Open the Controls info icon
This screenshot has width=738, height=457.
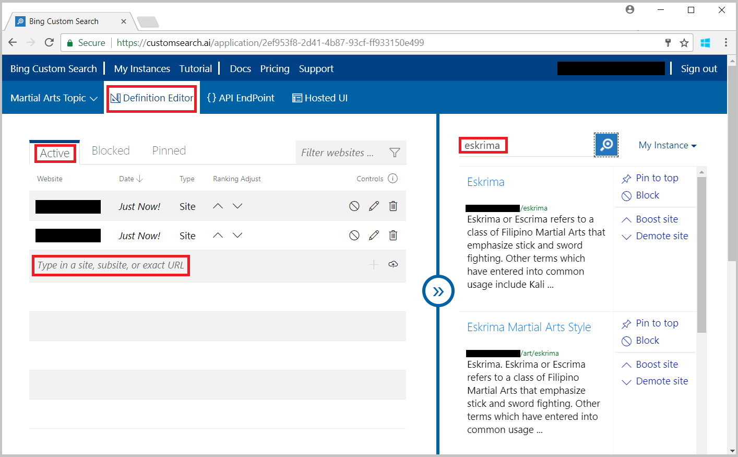click(393, 179)
